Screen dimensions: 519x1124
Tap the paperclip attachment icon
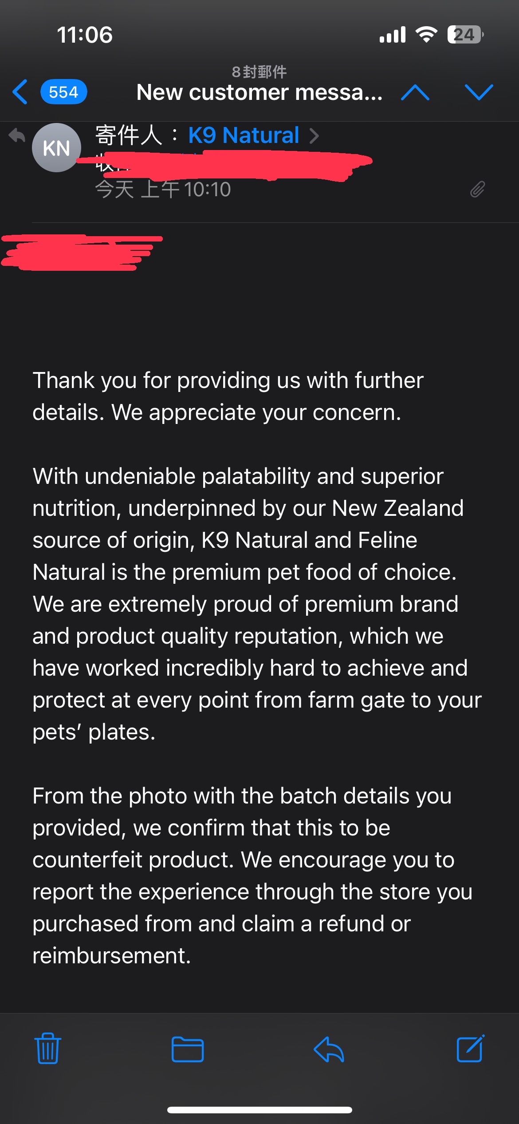(477, 190)
